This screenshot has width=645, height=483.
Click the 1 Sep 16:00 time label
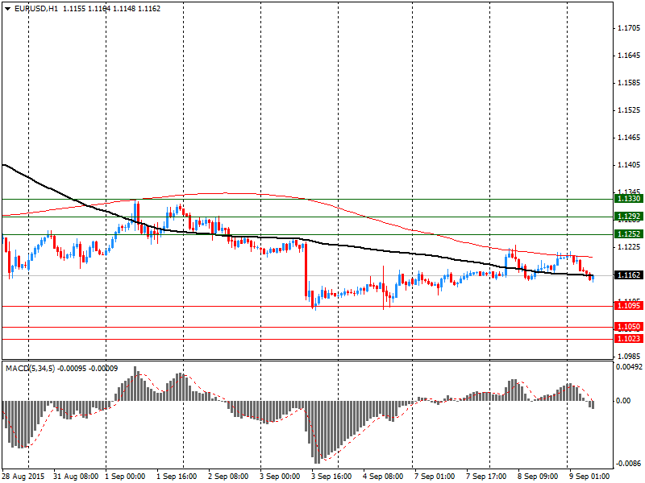pos(177,477)
